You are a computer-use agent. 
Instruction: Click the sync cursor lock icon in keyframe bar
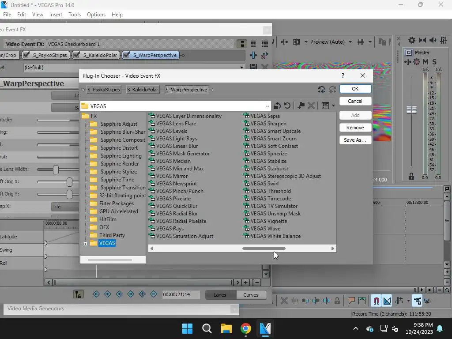(x=79, y=294)
